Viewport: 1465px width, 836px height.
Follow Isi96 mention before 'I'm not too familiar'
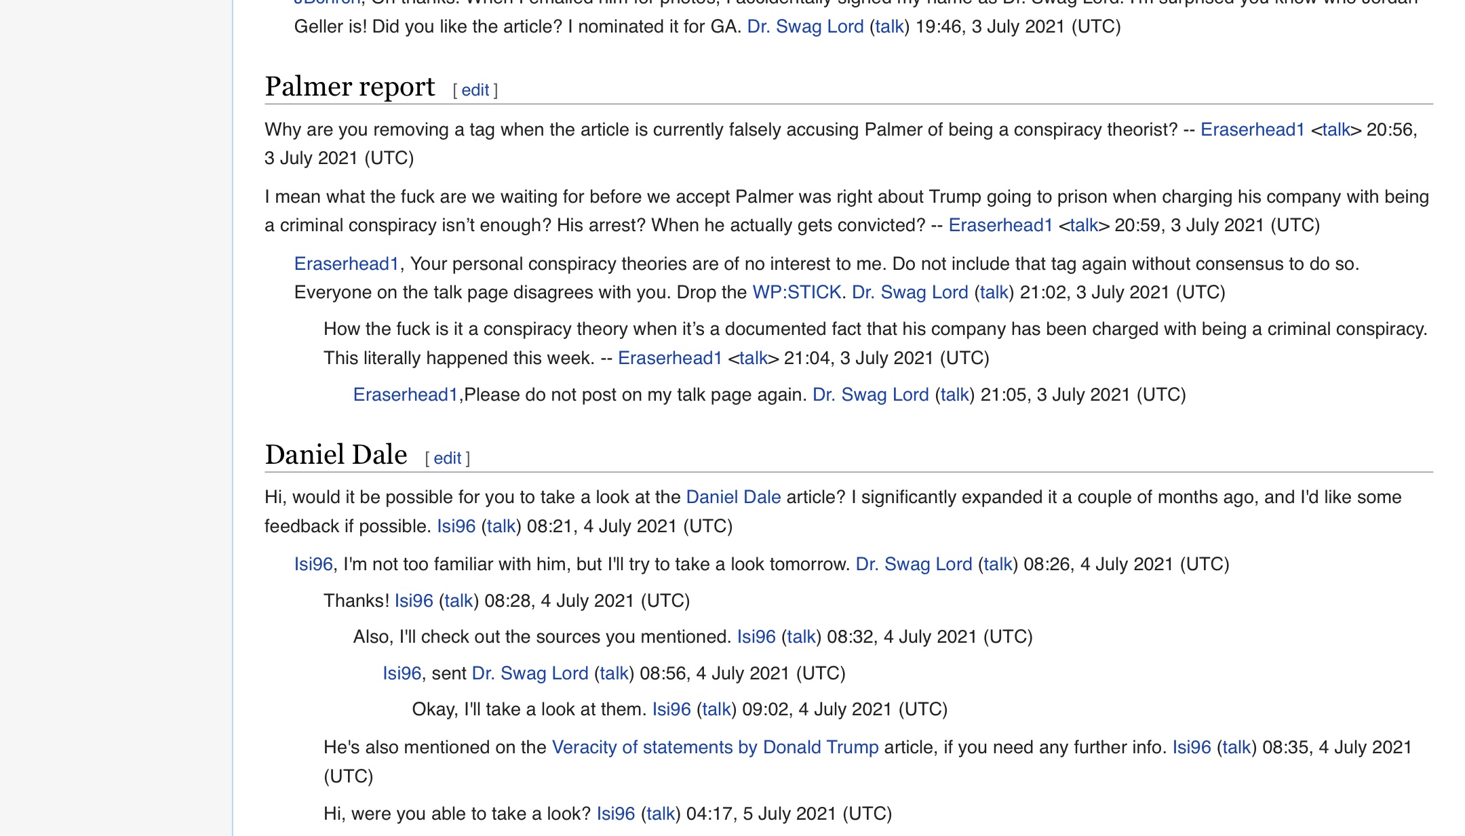pyautogui.click(x=313, y=564)
